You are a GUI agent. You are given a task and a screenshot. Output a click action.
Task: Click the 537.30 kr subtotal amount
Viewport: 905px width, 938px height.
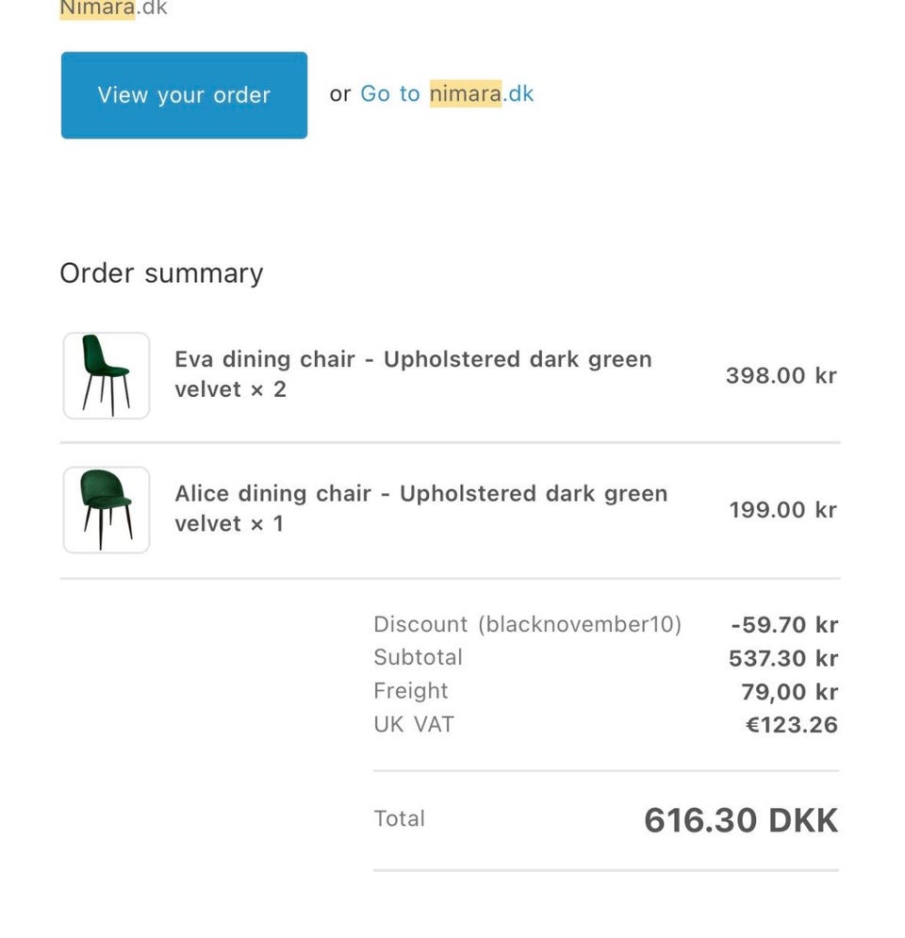(782, 658)
